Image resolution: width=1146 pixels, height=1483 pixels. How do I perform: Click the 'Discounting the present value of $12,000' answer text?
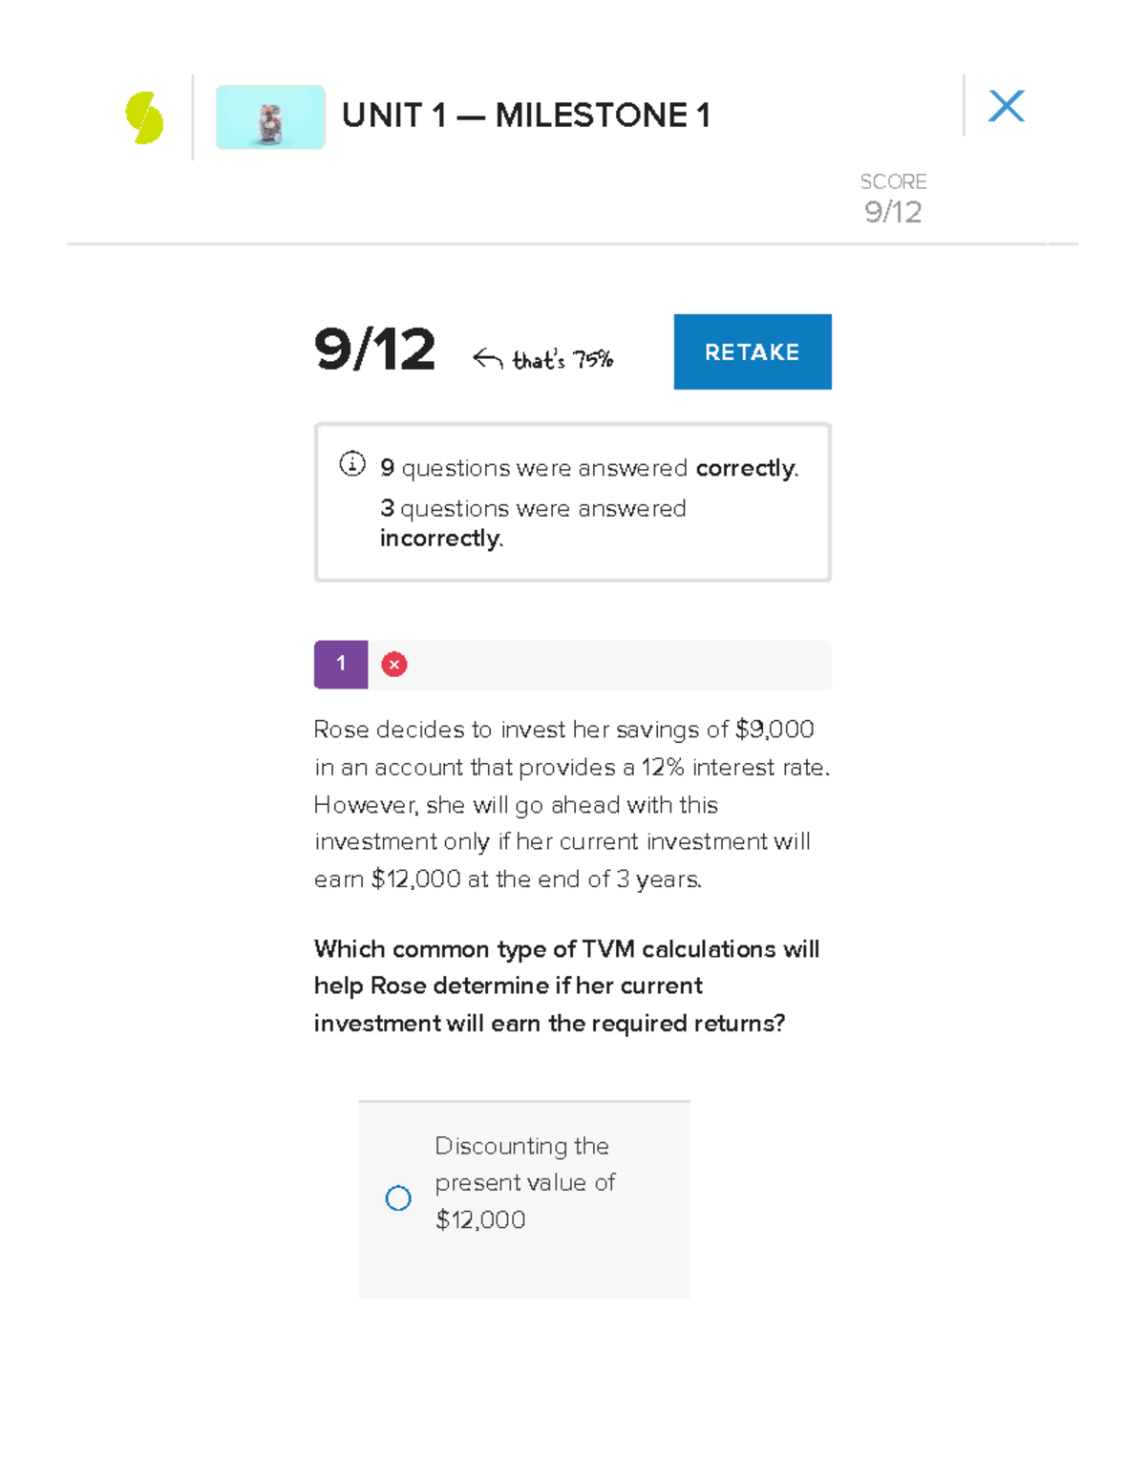(524, 1182)
